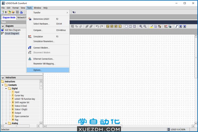Click the New diagram toolbar icon
The height and width of the screenshot is (132, 198).
click(3, 12)
